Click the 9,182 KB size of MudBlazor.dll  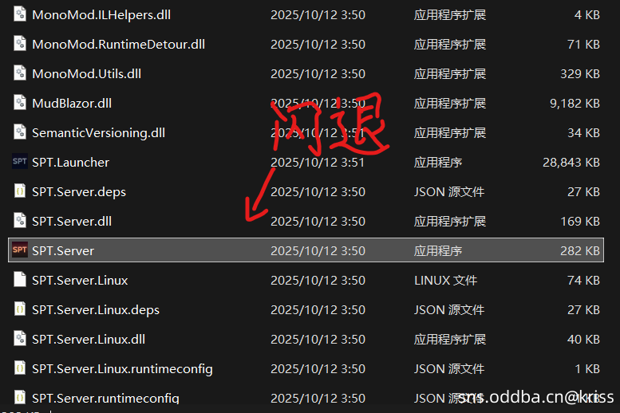point(575,103)
